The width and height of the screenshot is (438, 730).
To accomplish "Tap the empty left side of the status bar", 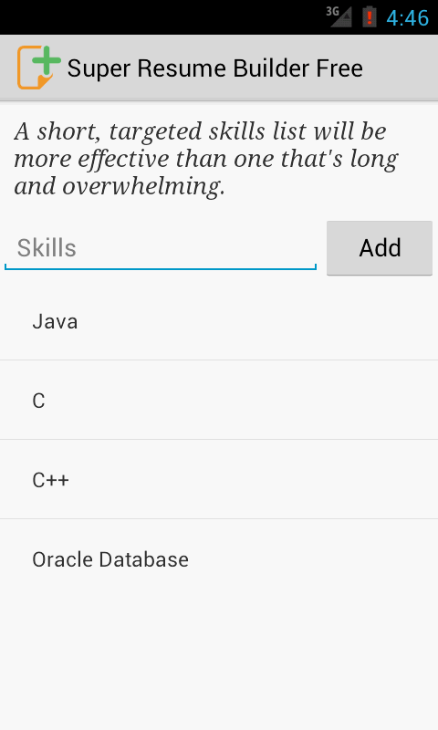I will click(158, 17).
